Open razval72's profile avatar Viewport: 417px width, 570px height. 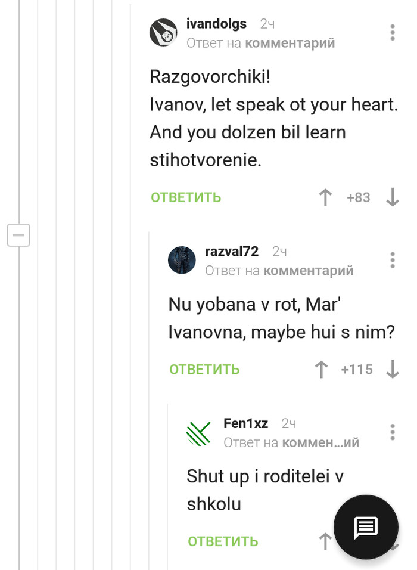click(182, 260)
